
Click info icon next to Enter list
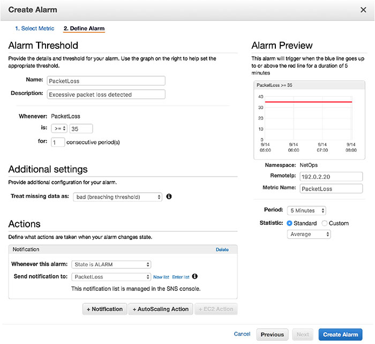coord(194,276)
